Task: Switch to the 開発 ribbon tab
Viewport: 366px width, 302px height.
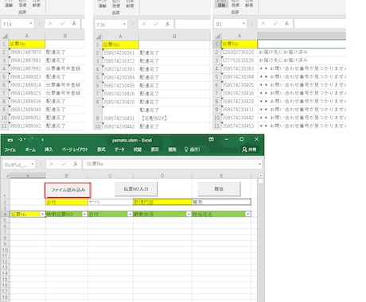Action: click(x=172, y=149)
